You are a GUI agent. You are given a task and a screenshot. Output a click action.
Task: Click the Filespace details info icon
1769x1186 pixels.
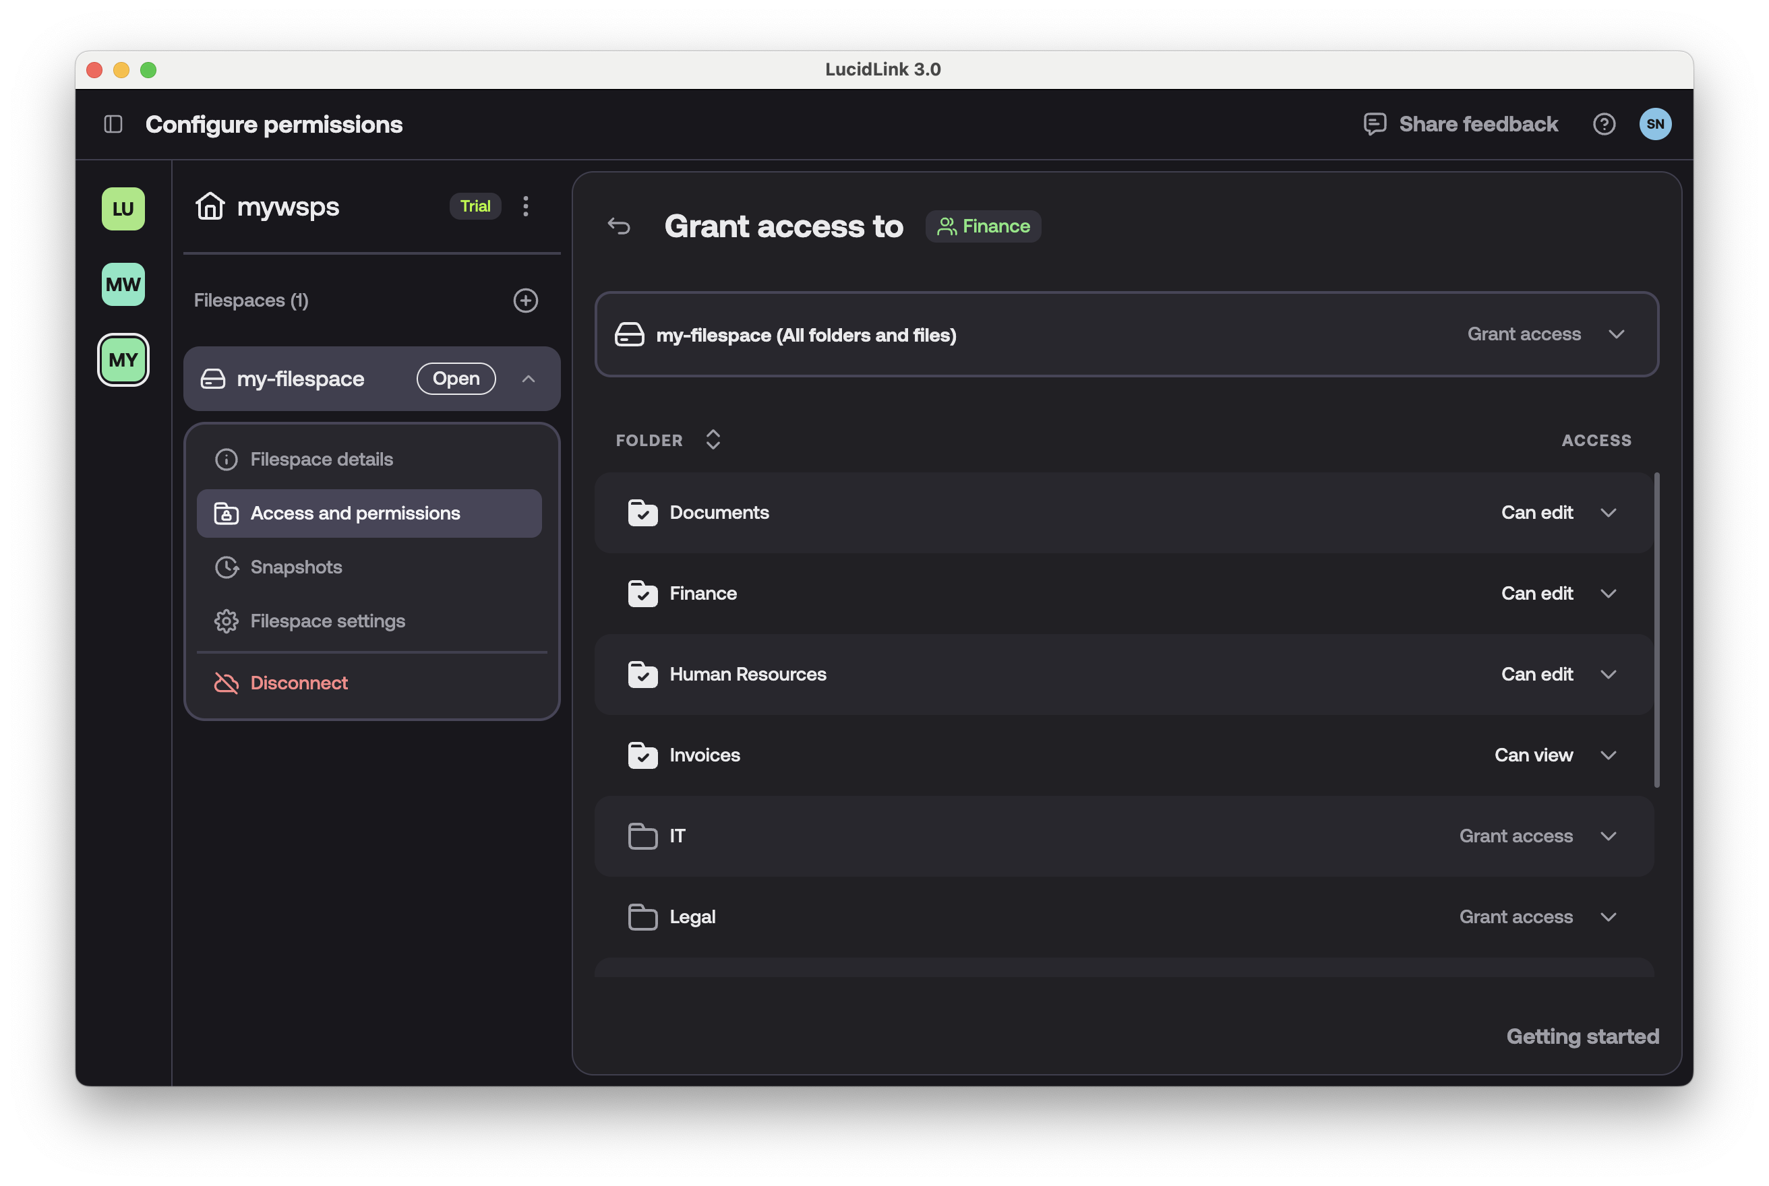click(227, 460)
